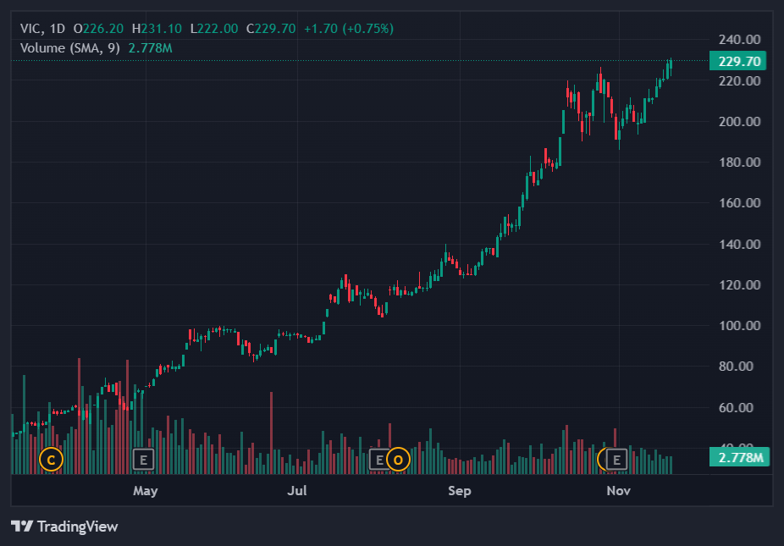Select the half-hidden orange marker near Nov
This screenshot has height=546, width=784.
pos(602,460)
